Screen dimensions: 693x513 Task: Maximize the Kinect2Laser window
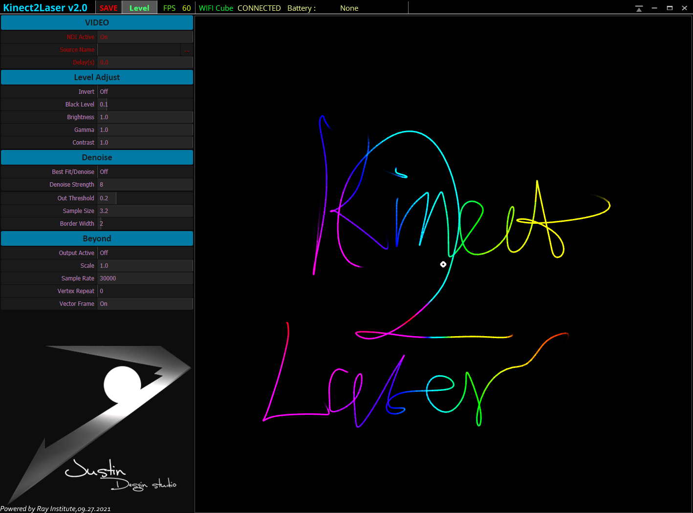[x=670, y=8]
